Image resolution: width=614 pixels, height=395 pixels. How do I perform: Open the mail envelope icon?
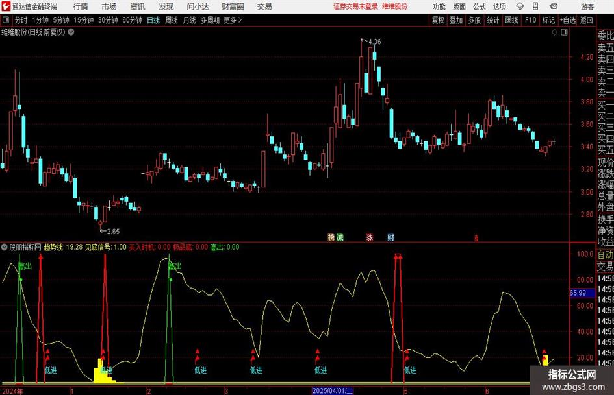[554, 6]
